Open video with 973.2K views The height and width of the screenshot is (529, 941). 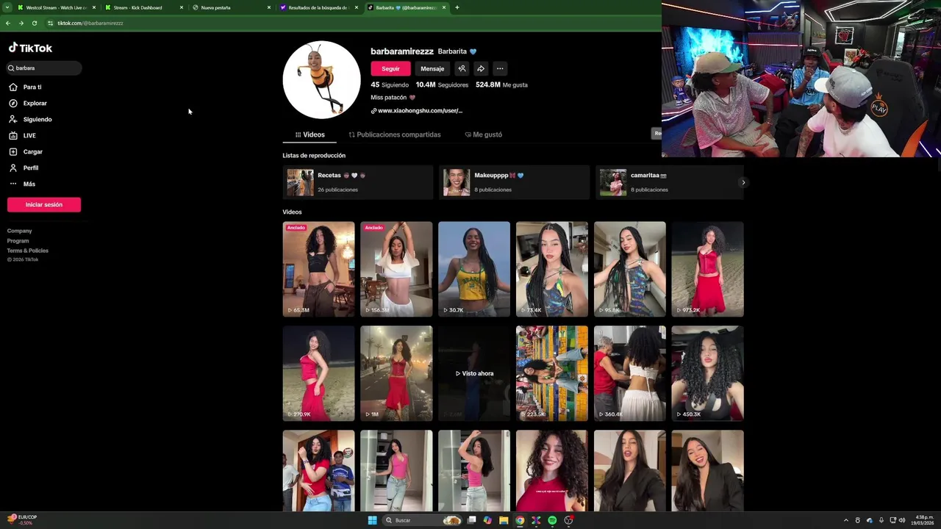708,269
